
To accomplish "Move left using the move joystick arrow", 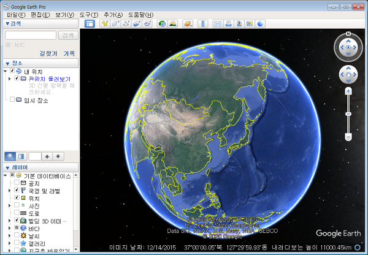I will (x=342, y=75).
